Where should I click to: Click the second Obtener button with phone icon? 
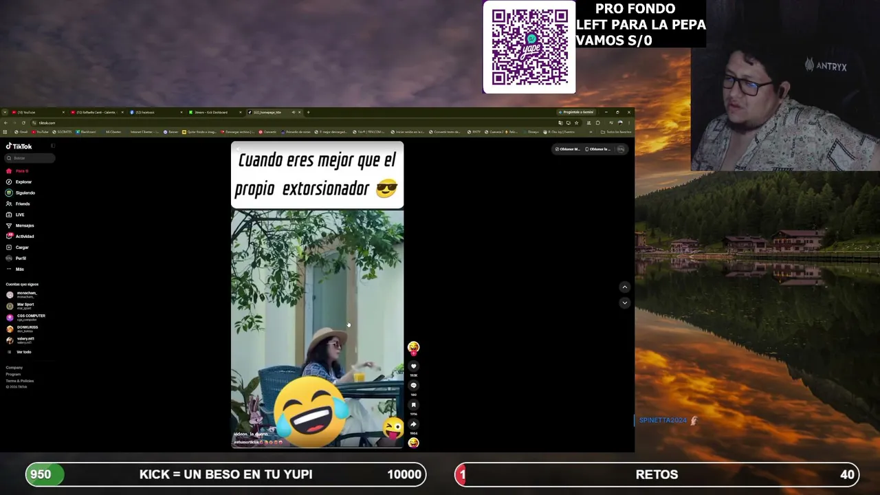[x=598, y=149]
